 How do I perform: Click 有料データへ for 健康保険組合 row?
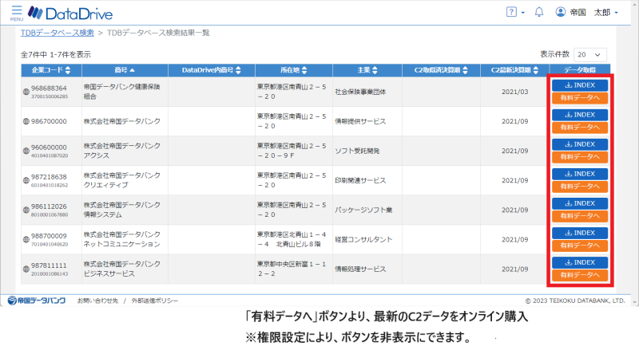pyautogui.click(x=580, y=98)
